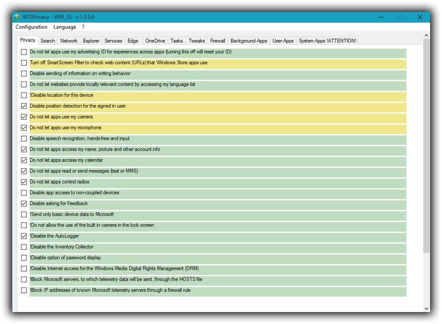This screenshot has height=324, width=442.
Task: Close the W10Privacy window
Action: coord(420,17)
